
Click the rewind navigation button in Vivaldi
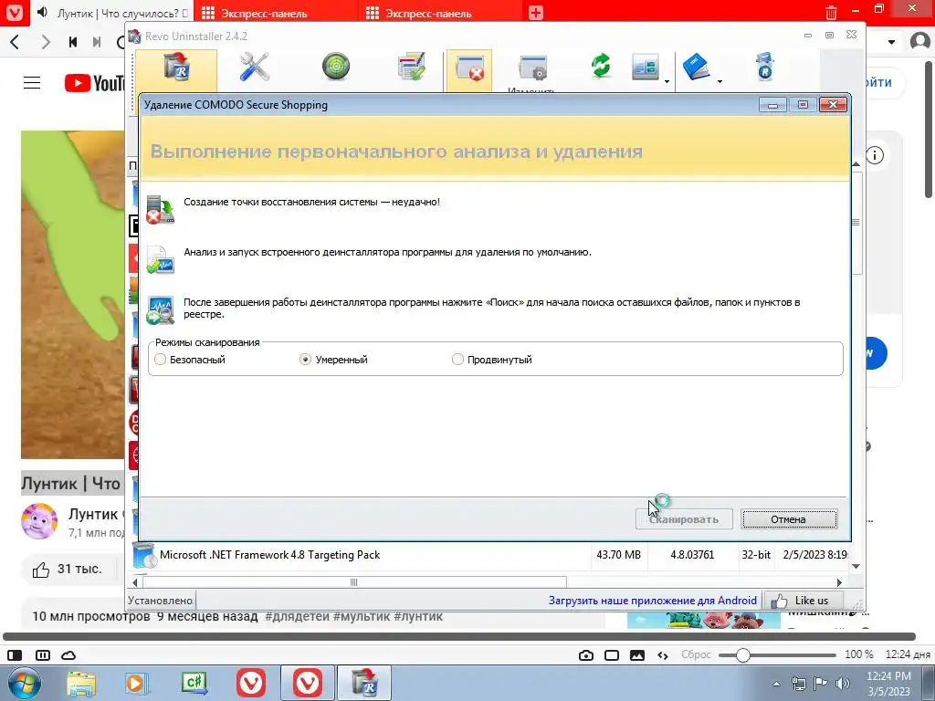[73, 42]
